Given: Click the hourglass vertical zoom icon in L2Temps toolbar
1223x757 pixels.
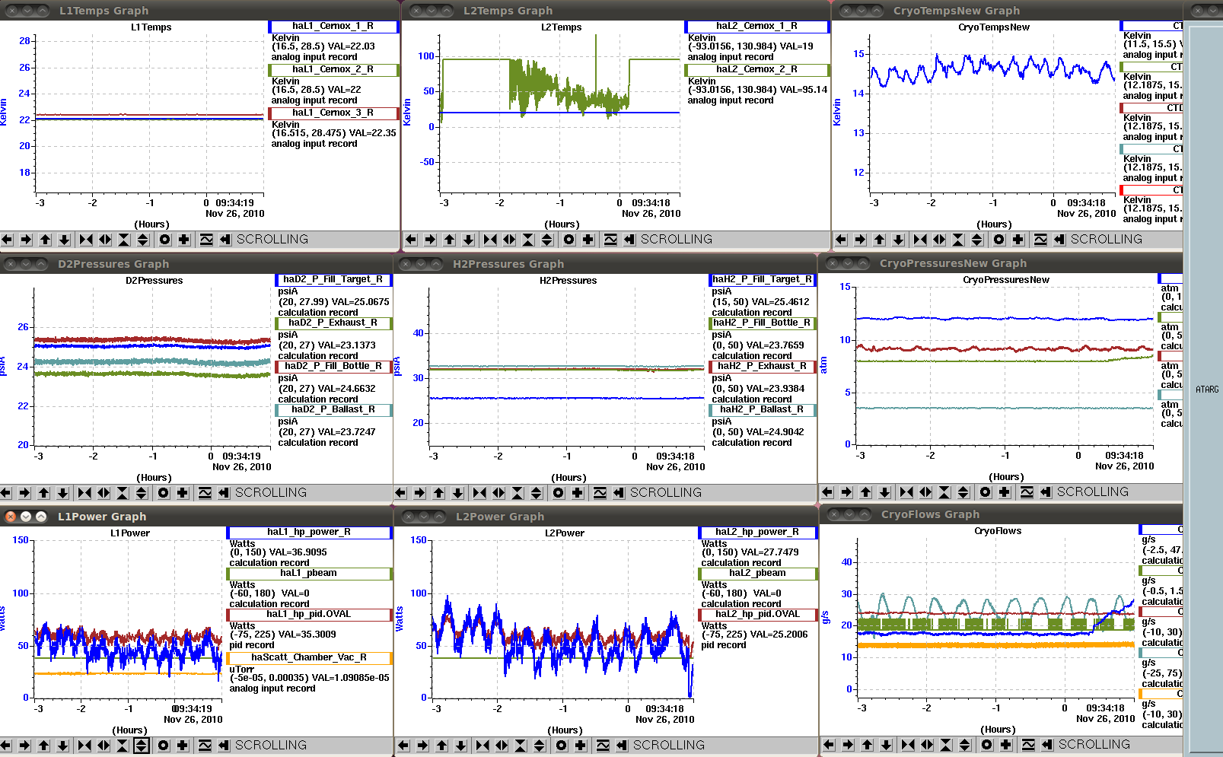Looking at the screenshot, I should pos(528,240).
